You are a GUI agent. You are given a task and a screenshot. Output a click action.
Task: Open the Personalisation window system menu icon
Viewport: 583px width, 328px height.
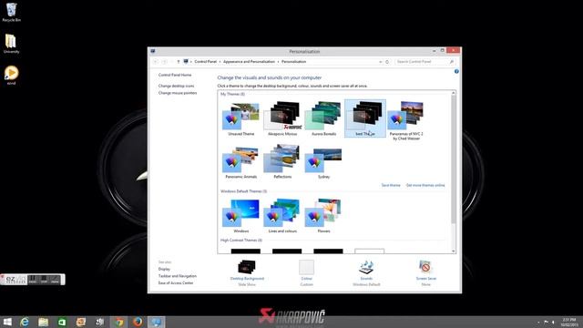(153, 51)
